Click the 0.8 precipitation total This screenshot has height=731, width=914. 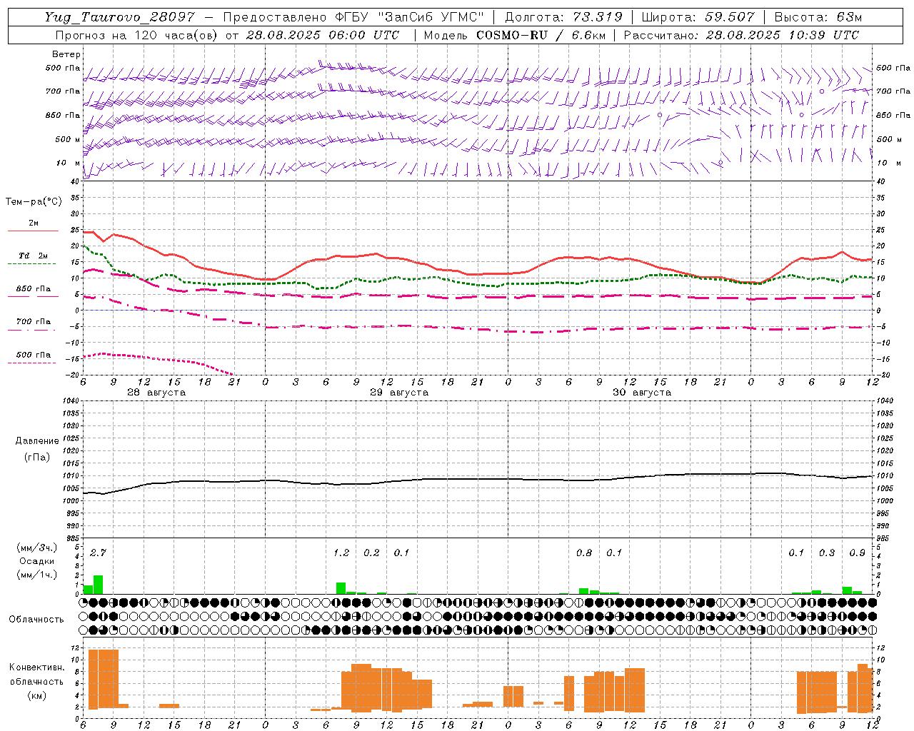pyautogui.click(x=584, y=553)
